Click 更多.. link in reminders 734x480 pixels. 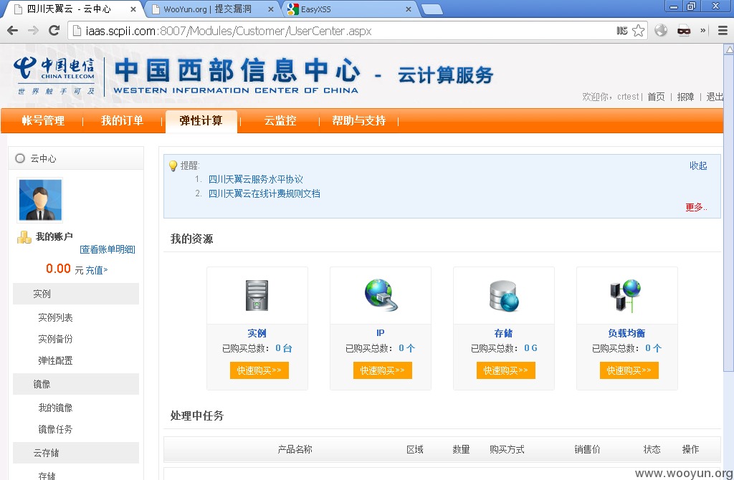(696, 207)
